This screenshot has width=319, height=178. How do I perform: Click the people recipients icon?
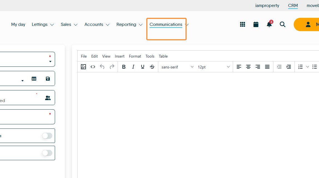48,98
